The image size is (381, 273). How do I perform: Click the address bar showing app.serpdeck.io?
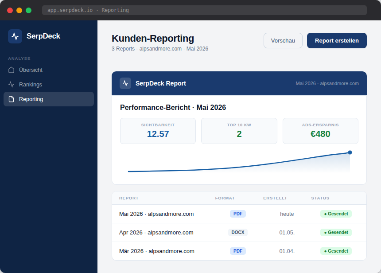(204, 10)
